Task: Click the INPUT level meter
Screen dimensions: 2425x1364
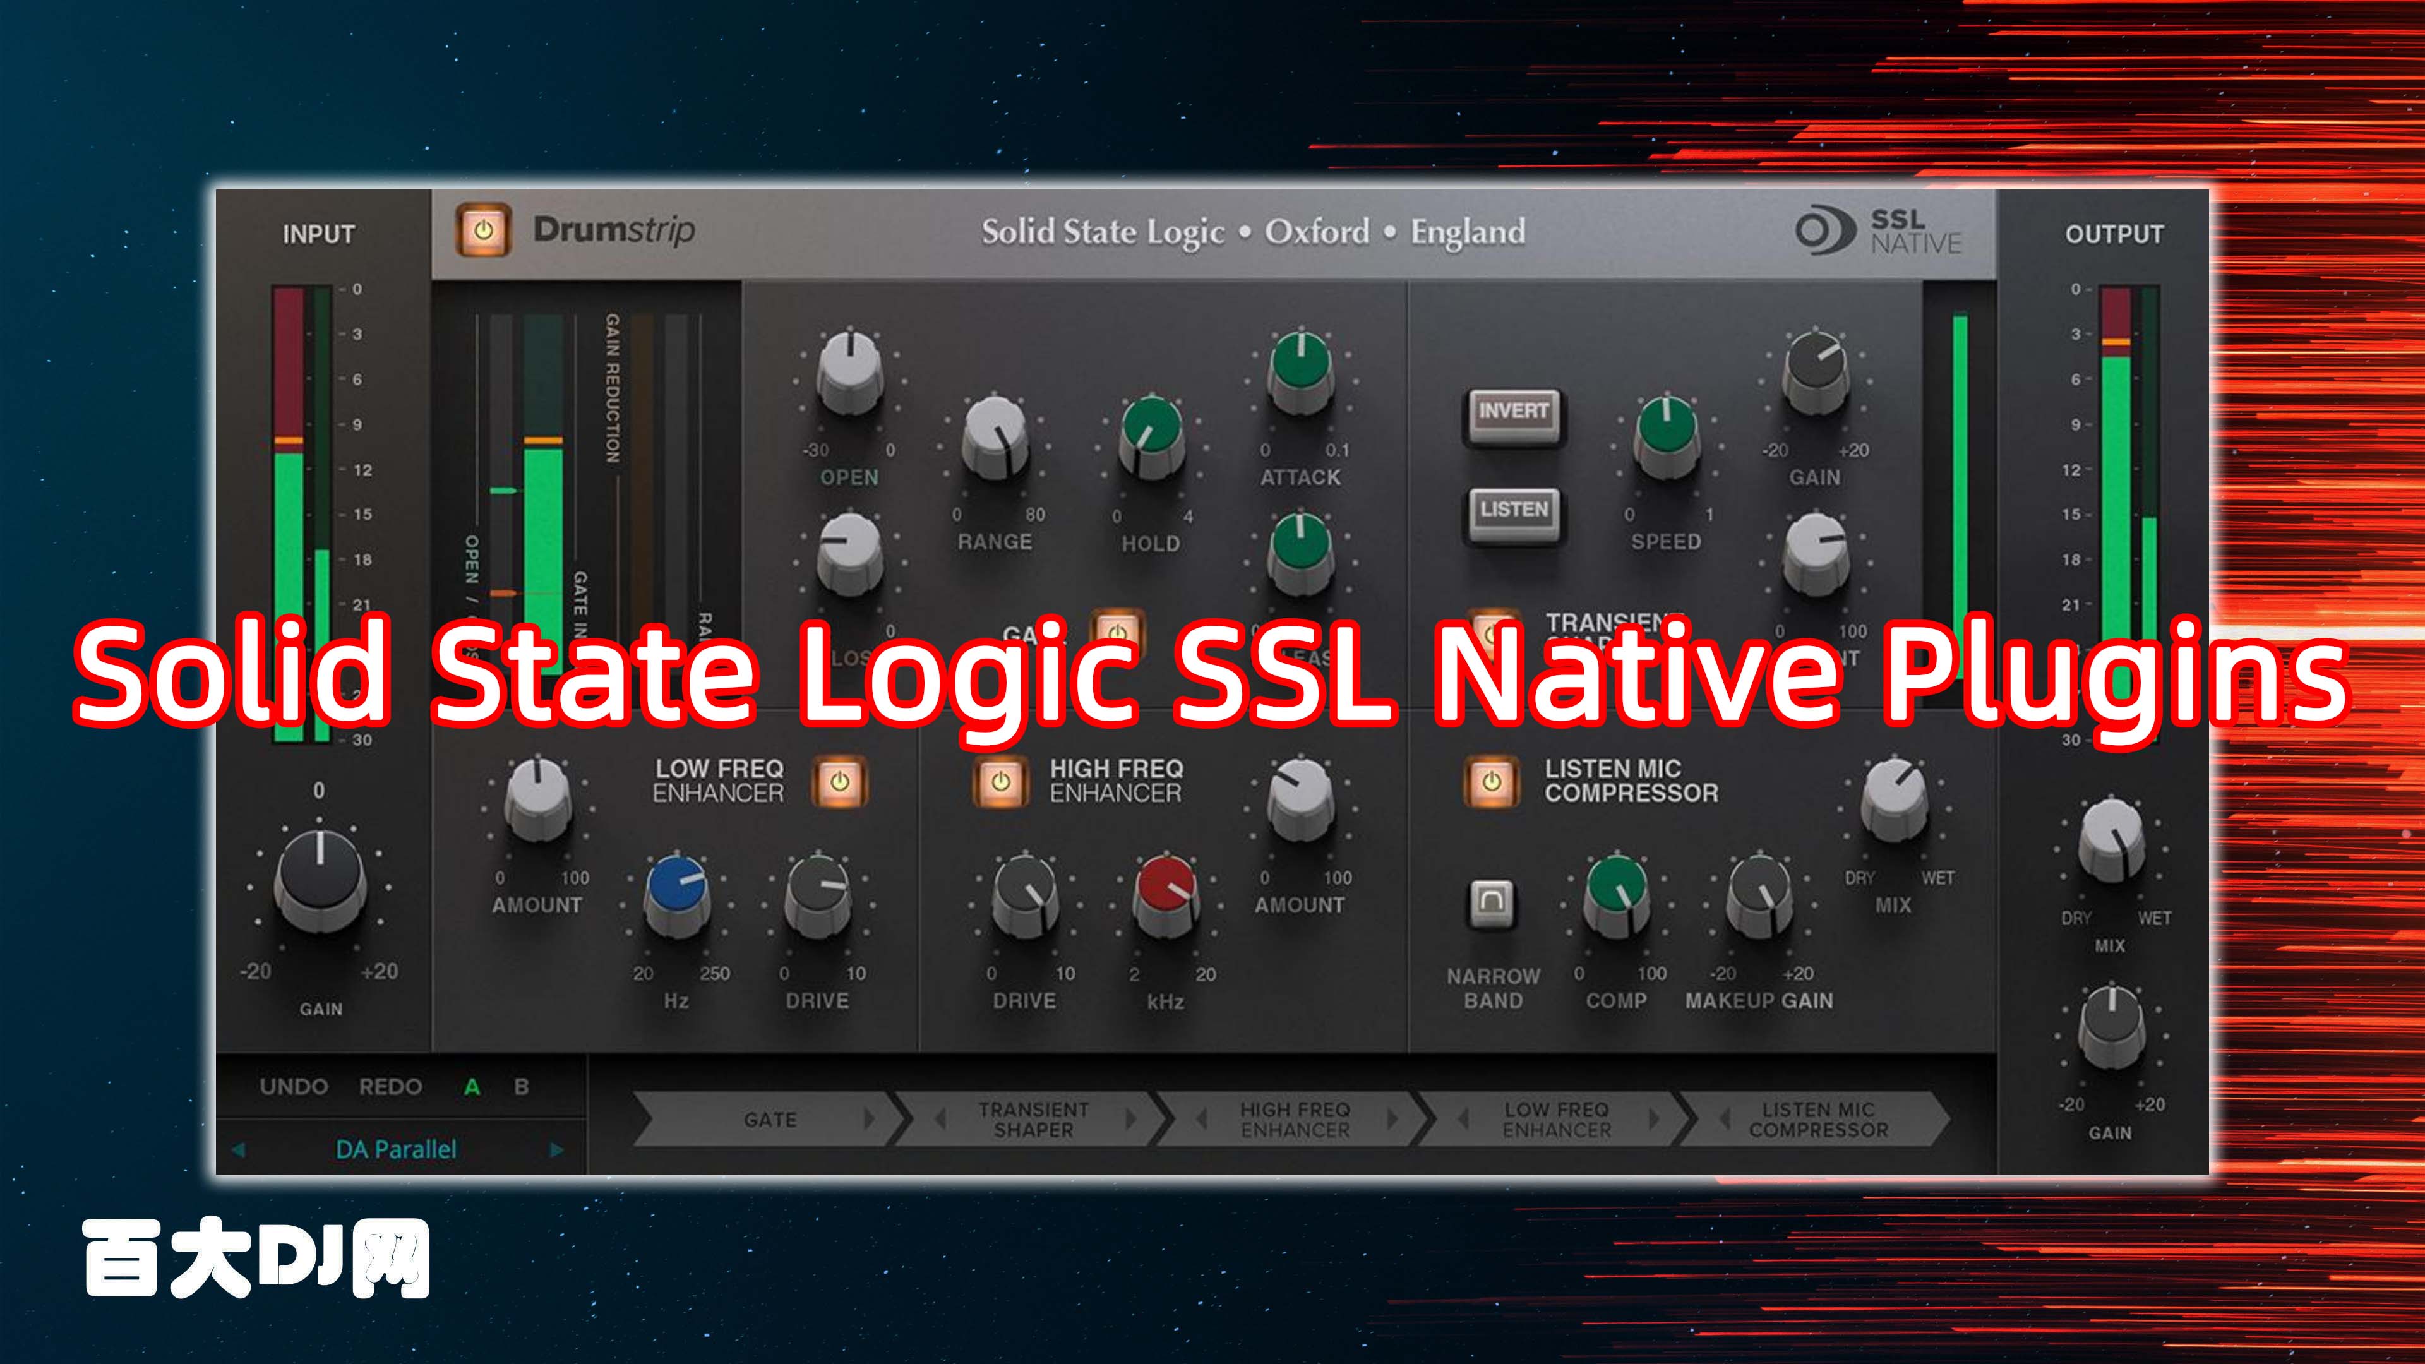Action: [x=302, y=515]
